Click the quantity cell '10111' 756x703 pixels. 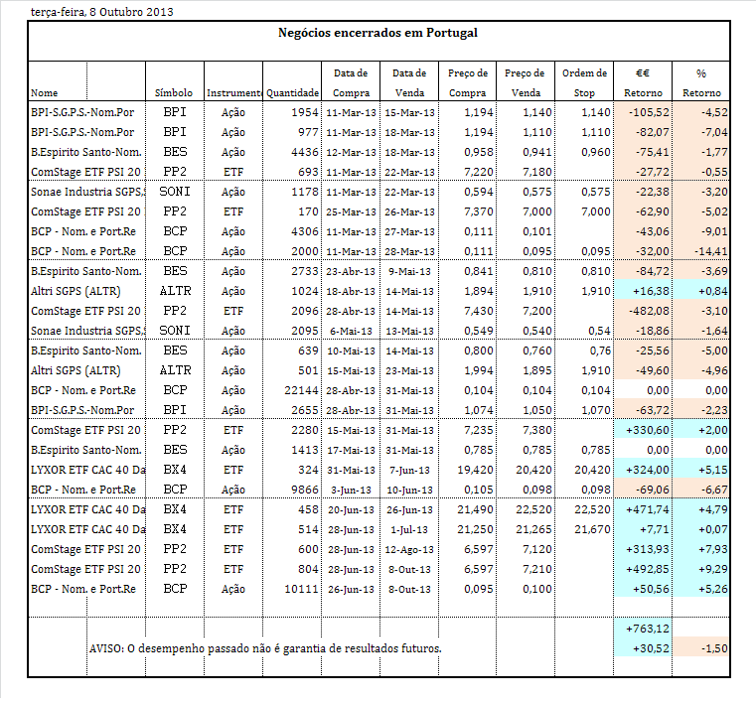pyautogui.click(x=301, y=589)
